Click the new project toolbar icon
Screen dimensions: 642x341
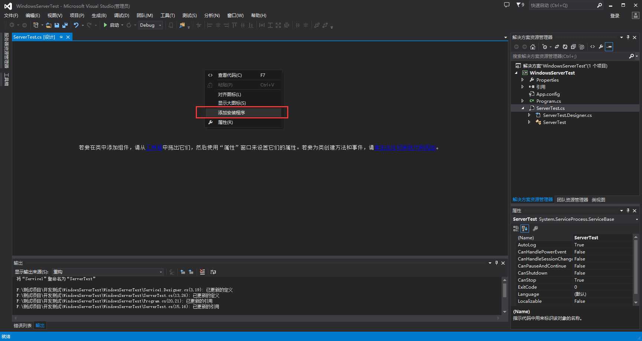(36, 25)
